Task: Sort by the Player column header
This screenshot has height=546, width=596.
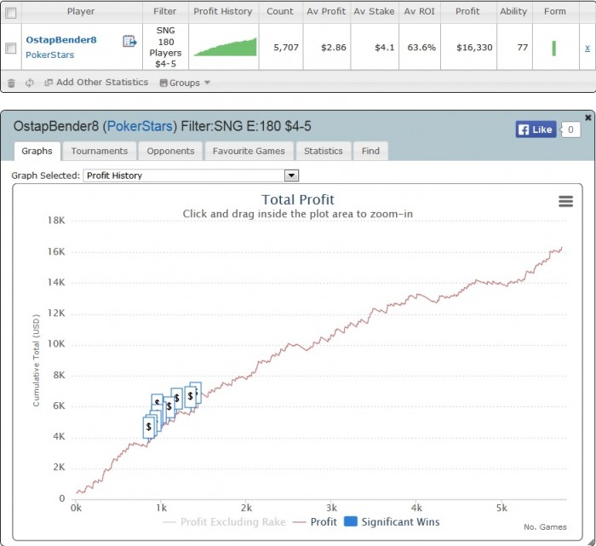Action: click(81, 11)
